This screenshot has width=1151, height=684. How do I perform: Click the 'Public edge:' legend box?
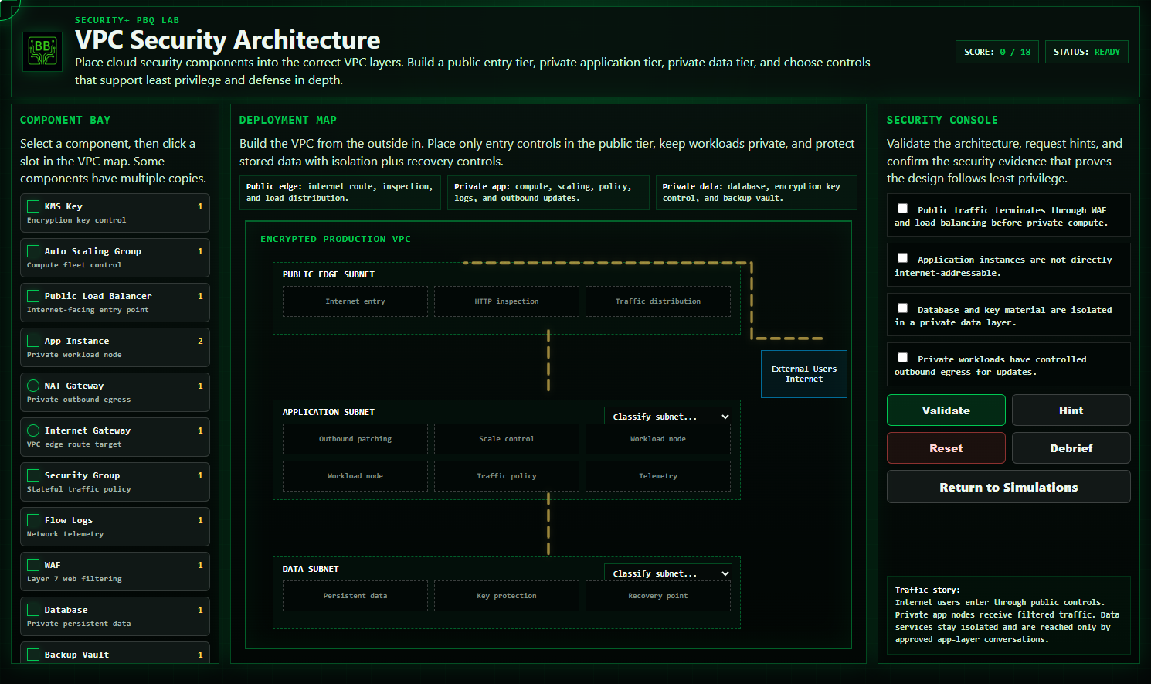tap(340, 192)
